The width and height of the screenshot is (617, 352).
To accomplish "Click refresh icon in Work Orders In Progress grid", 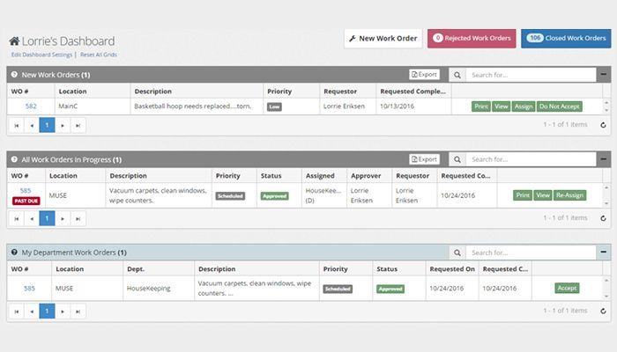I will tap(603, 217).
